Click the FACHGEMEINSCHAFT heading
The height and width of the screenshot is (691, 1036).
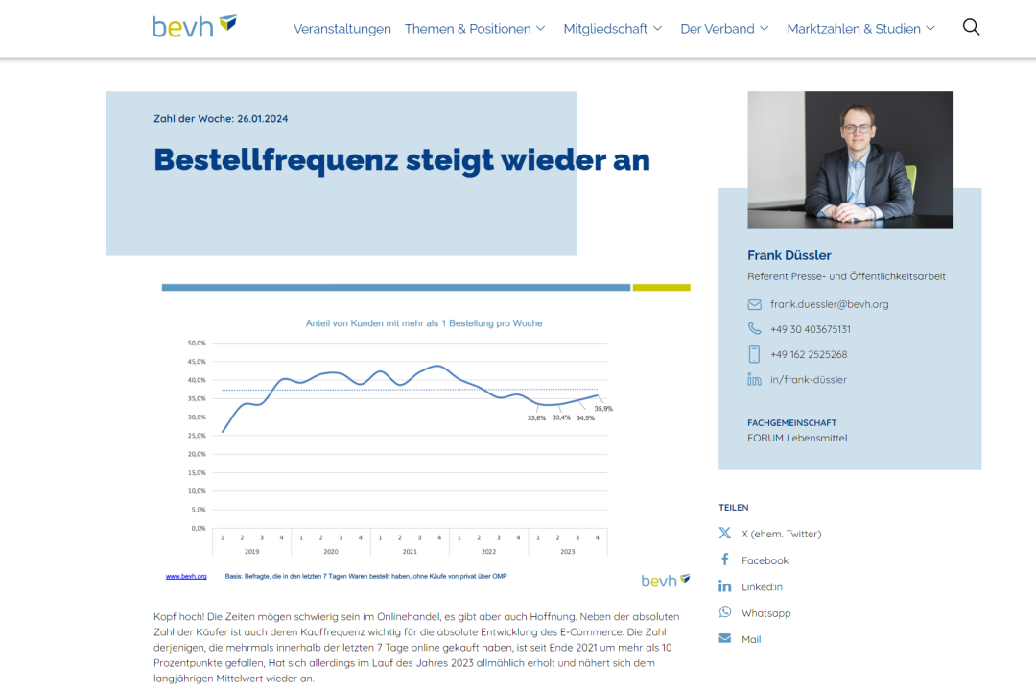coord(791,422)
